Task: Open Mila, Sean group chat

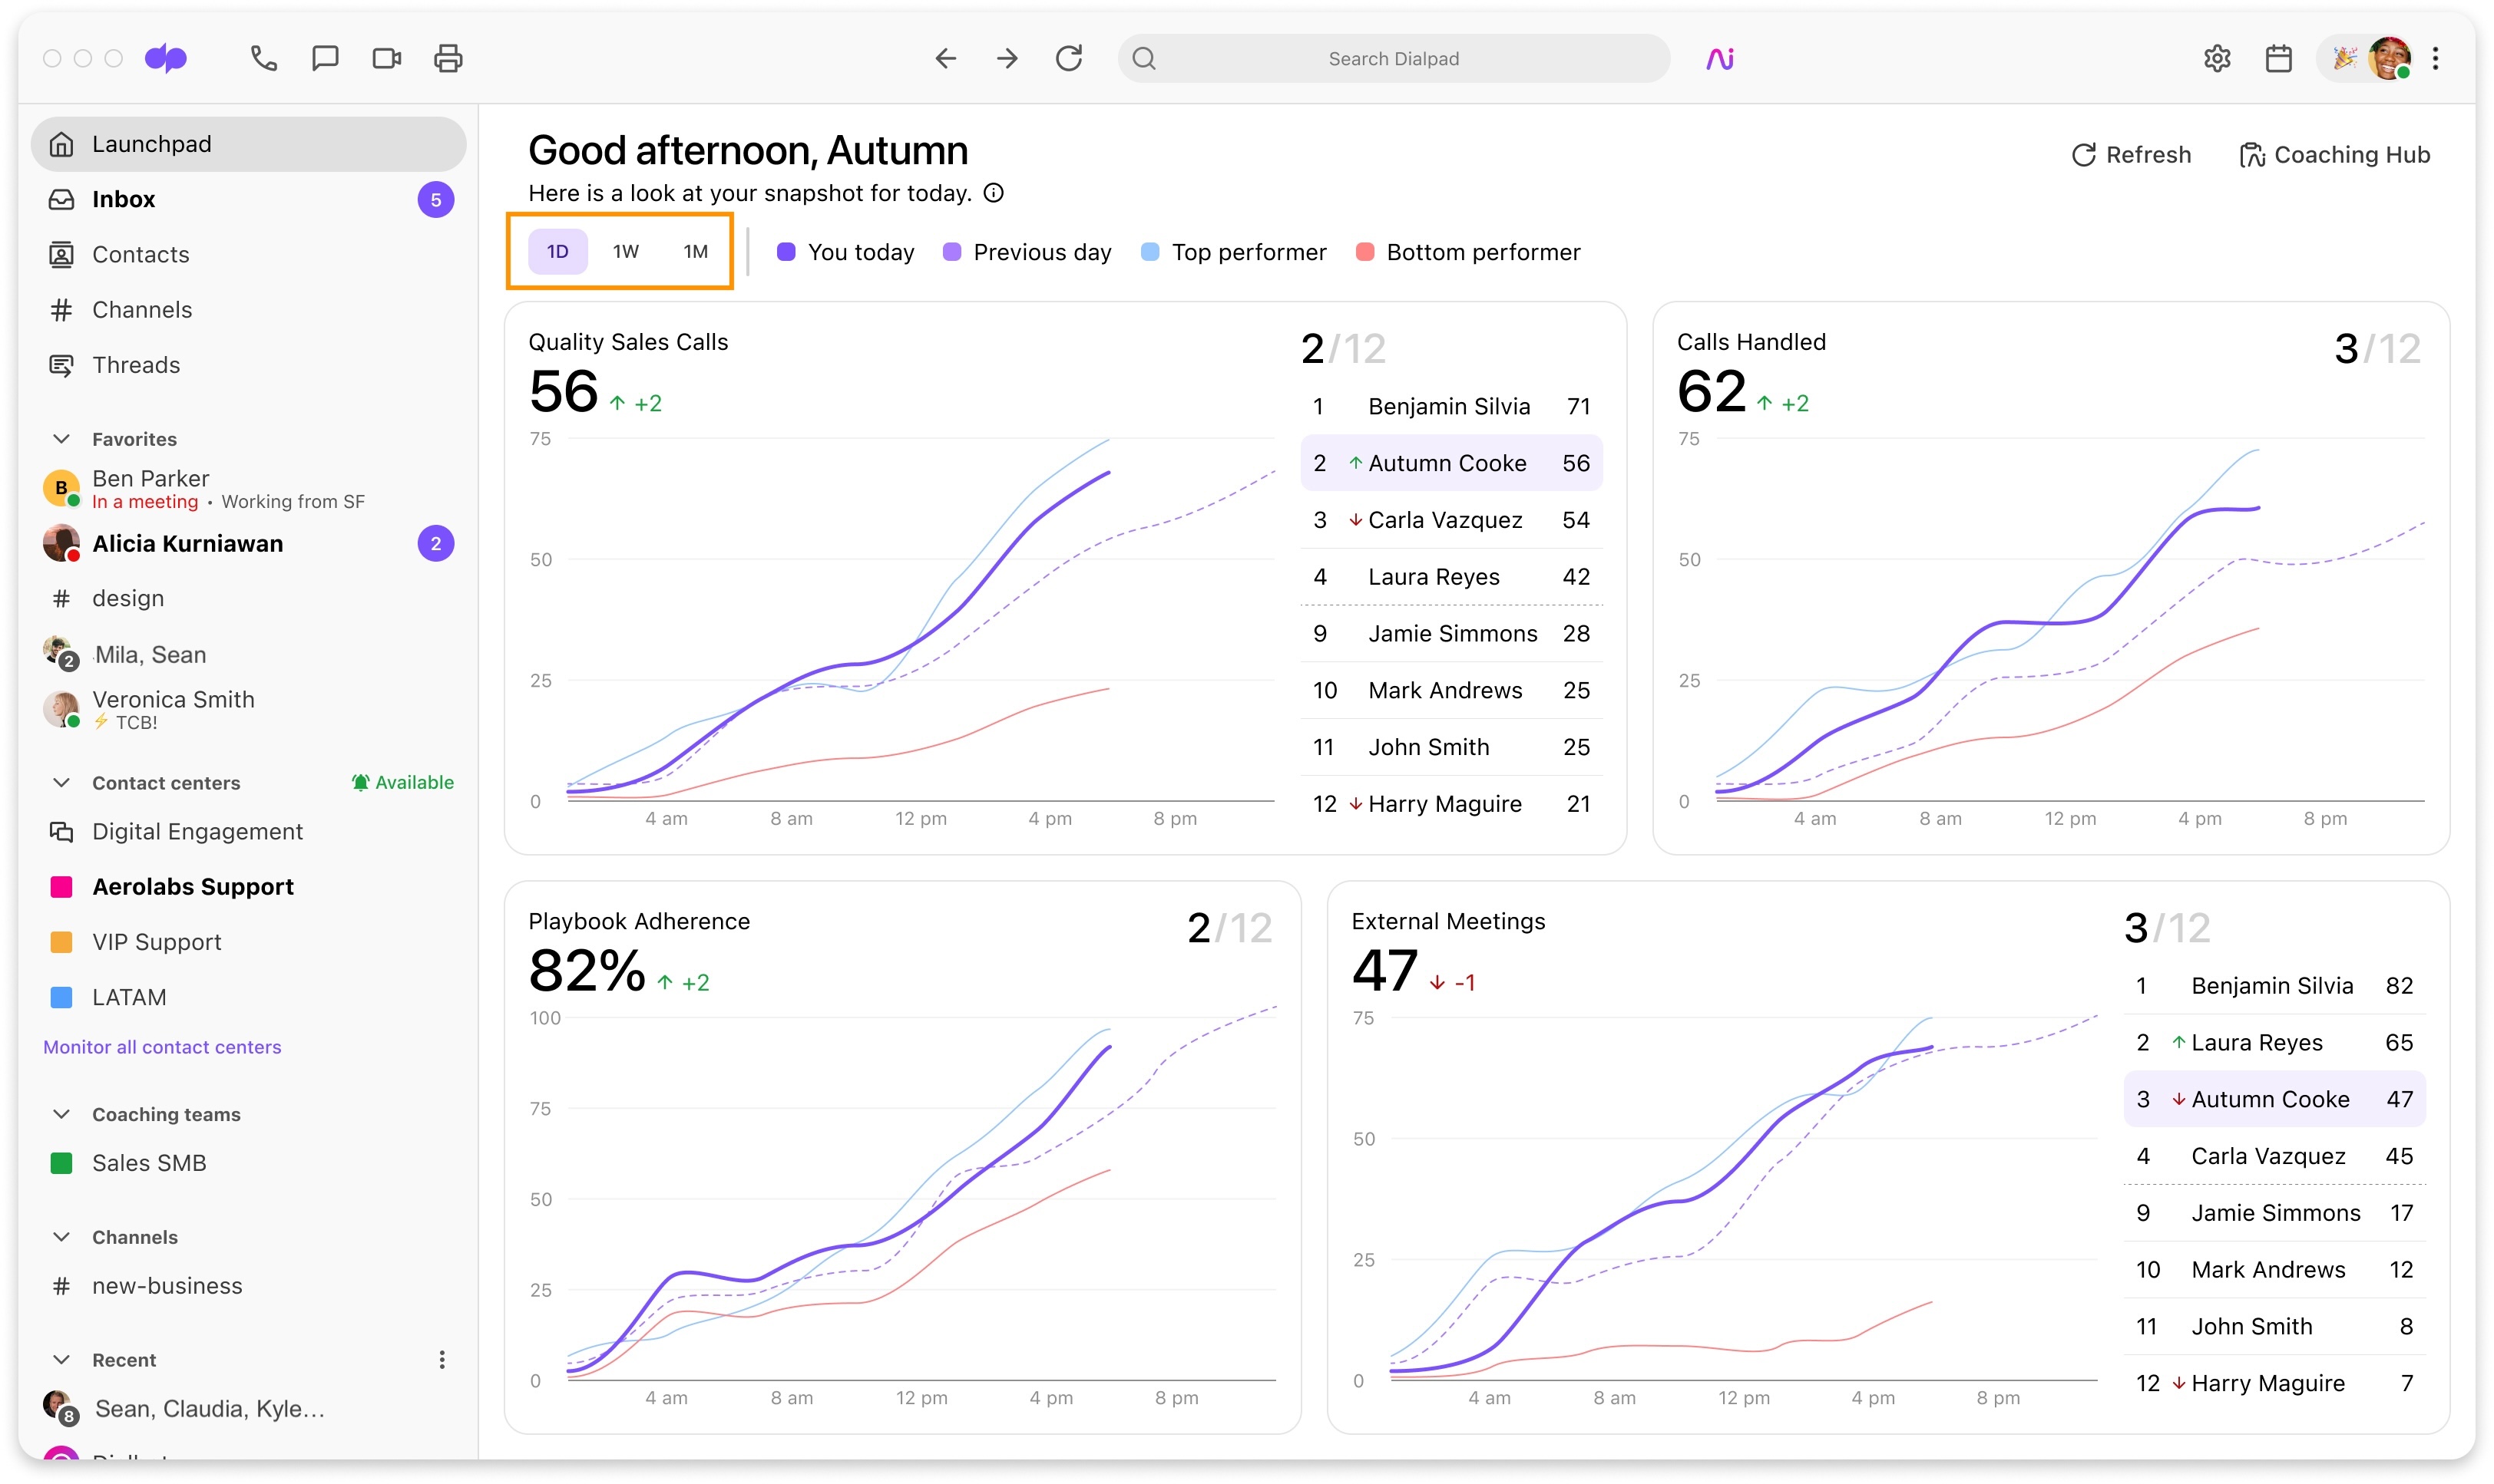Action: coord(248,655)
